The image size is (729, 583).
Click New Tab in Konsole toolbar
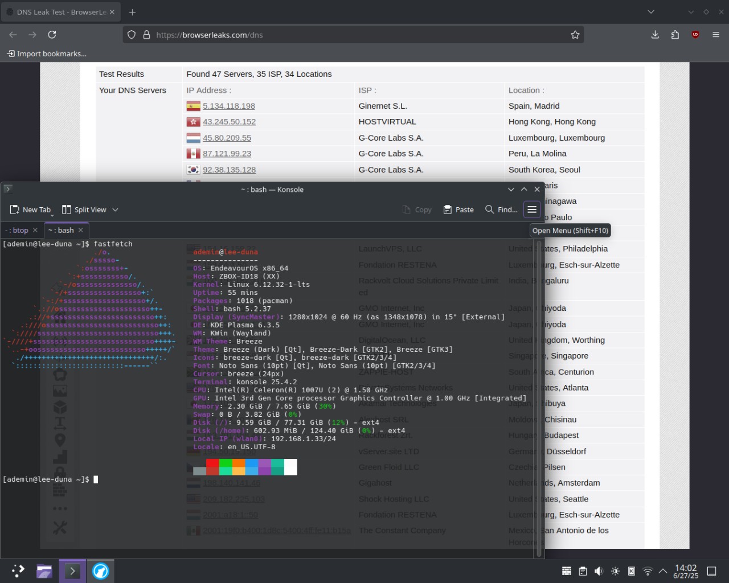click(x=30, y=210)
